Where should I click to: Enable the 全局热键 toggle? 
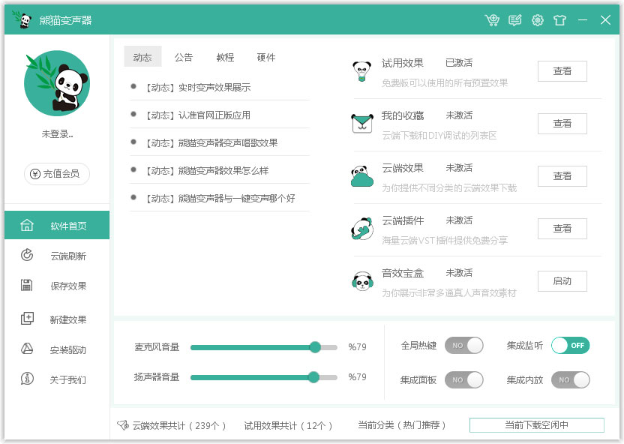[464, 345]
